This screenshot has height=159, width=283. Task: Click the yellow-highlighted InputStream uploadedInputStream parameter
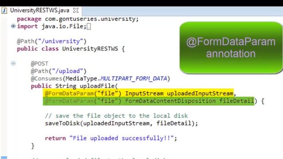tap(138, 93)
